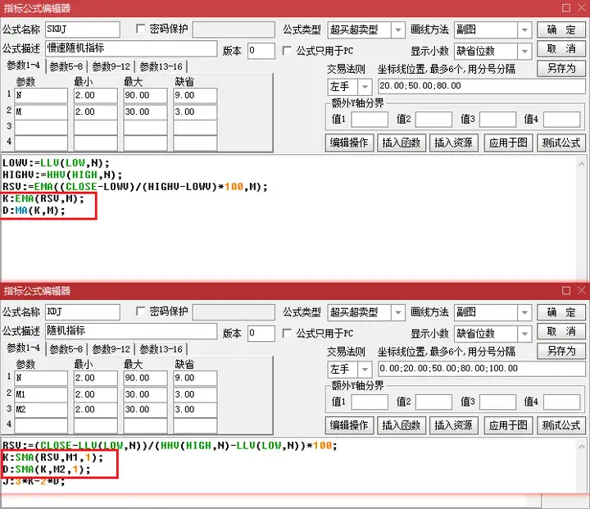This screenshot has width=590, height=509.
Task: Click coordinate field 0.00;20.00;50.00;80.00;100.00
Action: pos(482,369)
